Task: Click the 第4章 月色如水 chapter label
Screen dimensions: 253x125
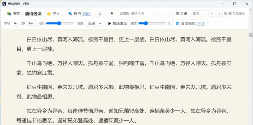Action: click(x=234, y=14)
